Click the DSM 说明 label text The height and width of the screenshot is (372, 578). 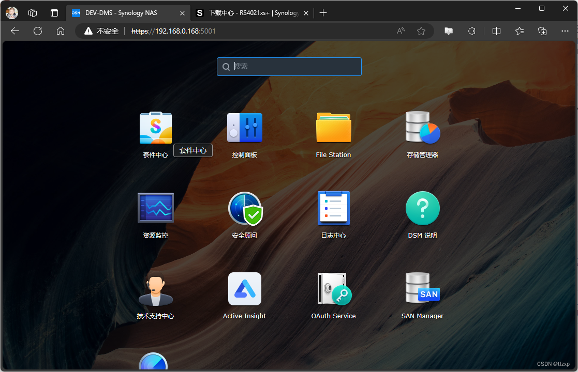coord(422,236)
